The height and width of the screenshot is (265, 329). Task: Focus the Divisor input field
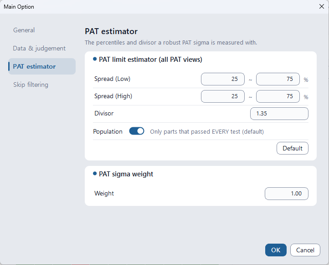[279, 114]
